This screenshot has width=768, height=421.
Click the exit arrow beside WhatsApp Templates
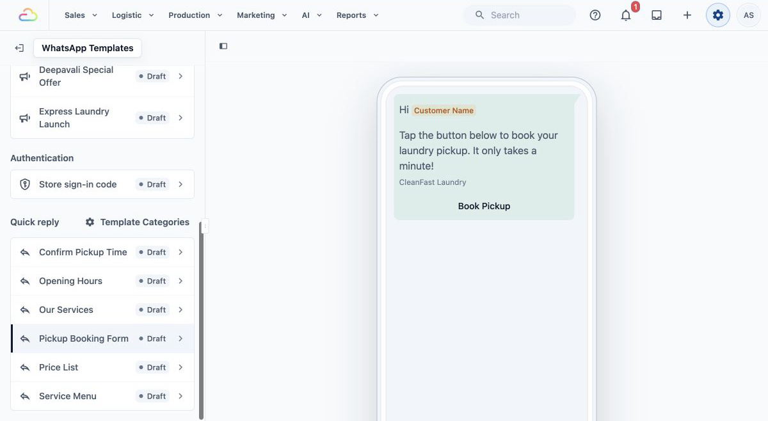[20, 48]
